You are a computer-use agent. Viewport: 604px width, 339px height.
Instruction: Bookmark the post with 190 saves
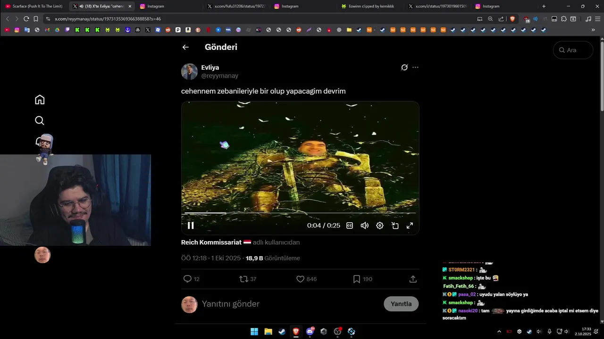pyautogui.click(x=357, y=279)
